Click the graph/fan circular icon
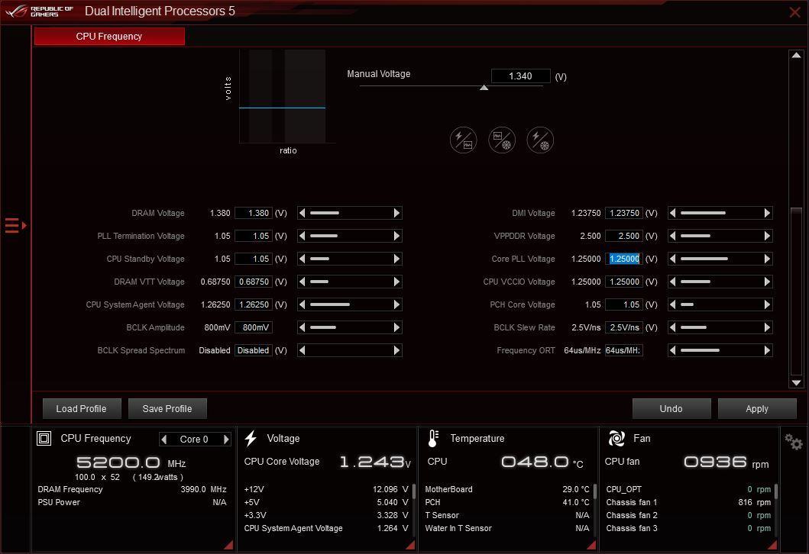Viewport: 809px width, 554px height. coord(502,140)
